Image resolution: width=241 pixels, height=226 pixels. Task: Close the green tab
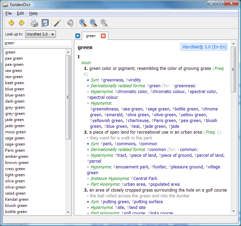[x=103, y=36]
